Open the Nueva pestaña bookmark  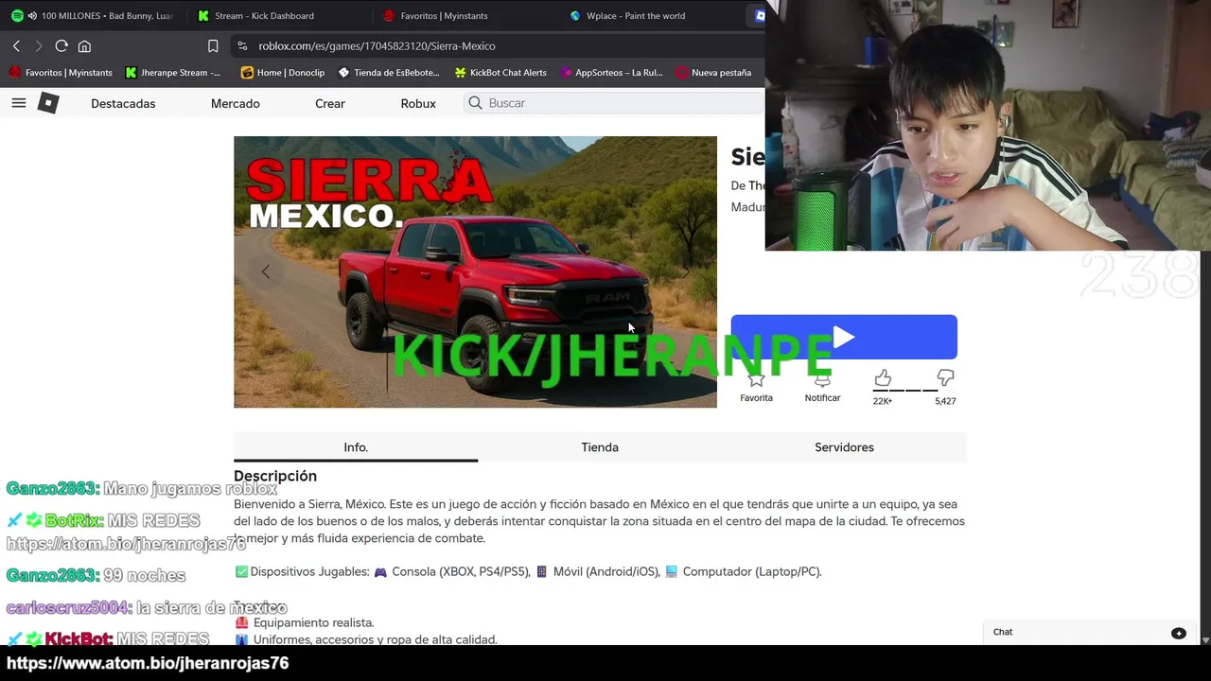[713, 72]
